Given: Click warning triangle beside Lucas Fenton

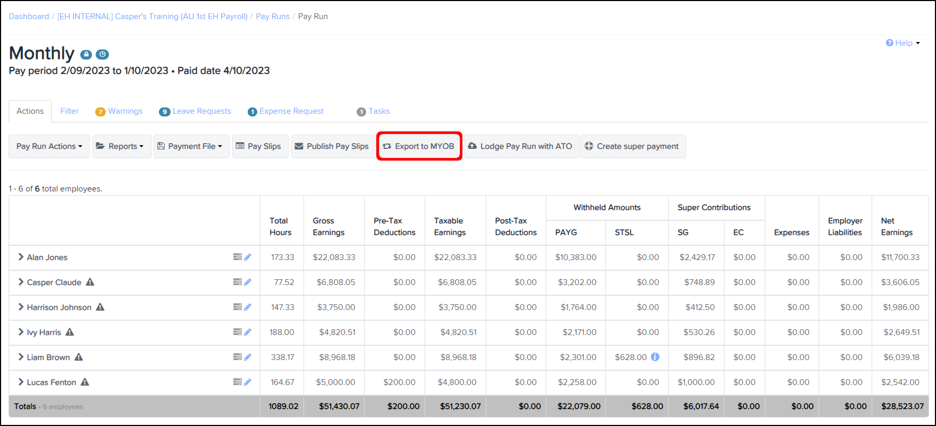Looking at the screenshot, I should click(85, 382).
